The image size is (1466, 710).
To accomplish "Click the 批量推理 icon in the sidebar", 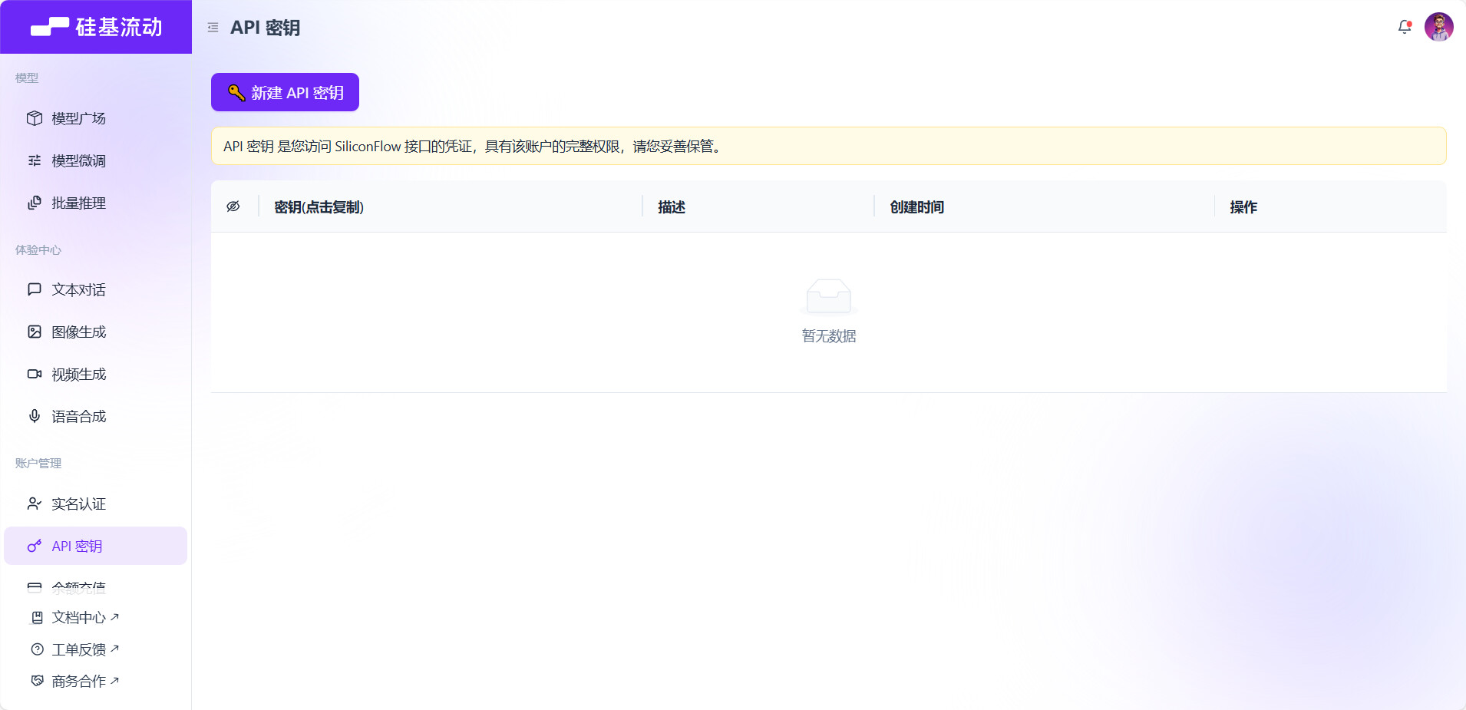I will pos(35,203).
